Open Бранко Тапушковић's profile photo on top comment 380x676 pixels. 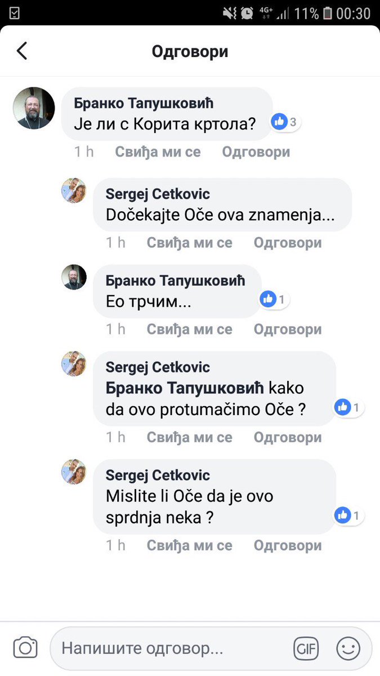pos(34,108)
